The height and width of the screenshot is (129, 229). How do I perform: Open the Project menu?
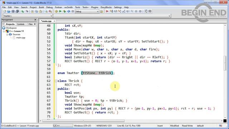click(x=33, y=7)
